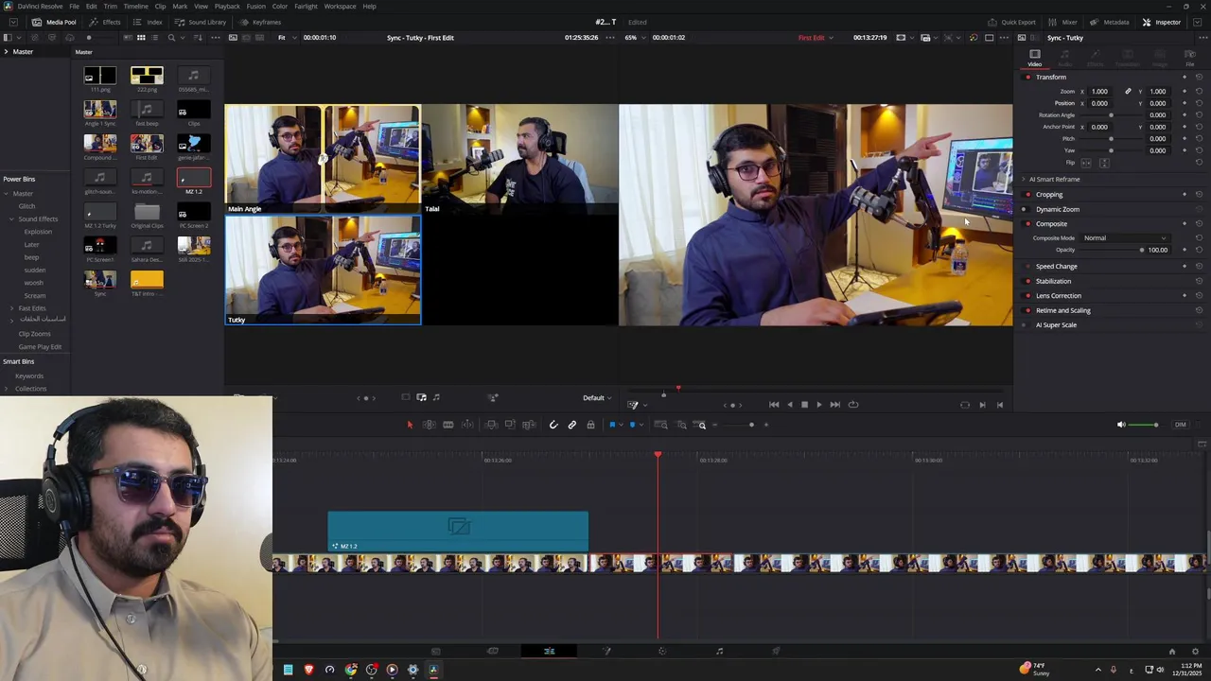Show the Metadata panel

tap(1110, 22)
